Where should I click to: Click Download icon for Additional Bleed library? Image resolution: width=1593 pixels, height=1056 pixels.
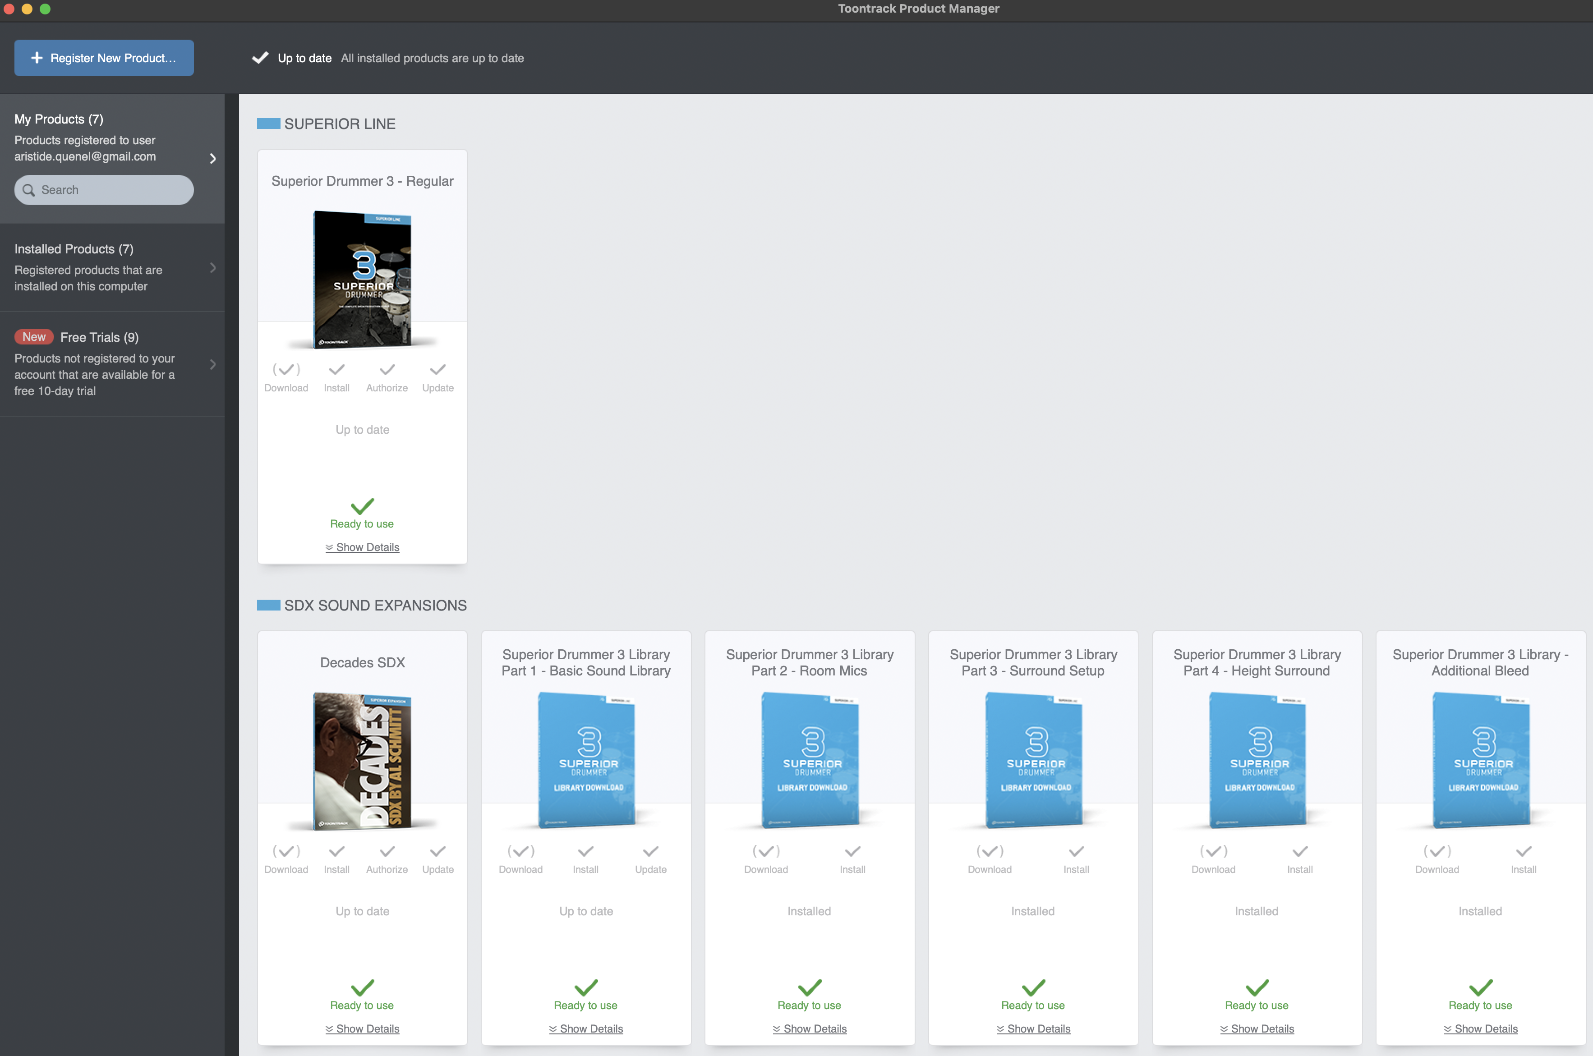pyautogui.click(x=1437, y=851)
